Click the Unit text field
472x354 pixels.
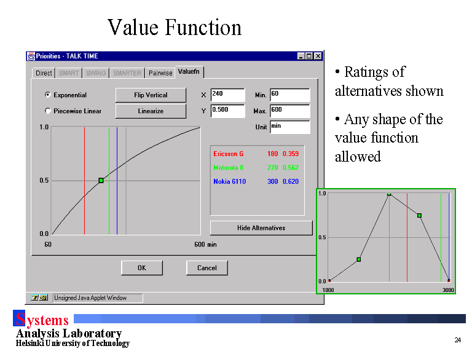point(289,127)
